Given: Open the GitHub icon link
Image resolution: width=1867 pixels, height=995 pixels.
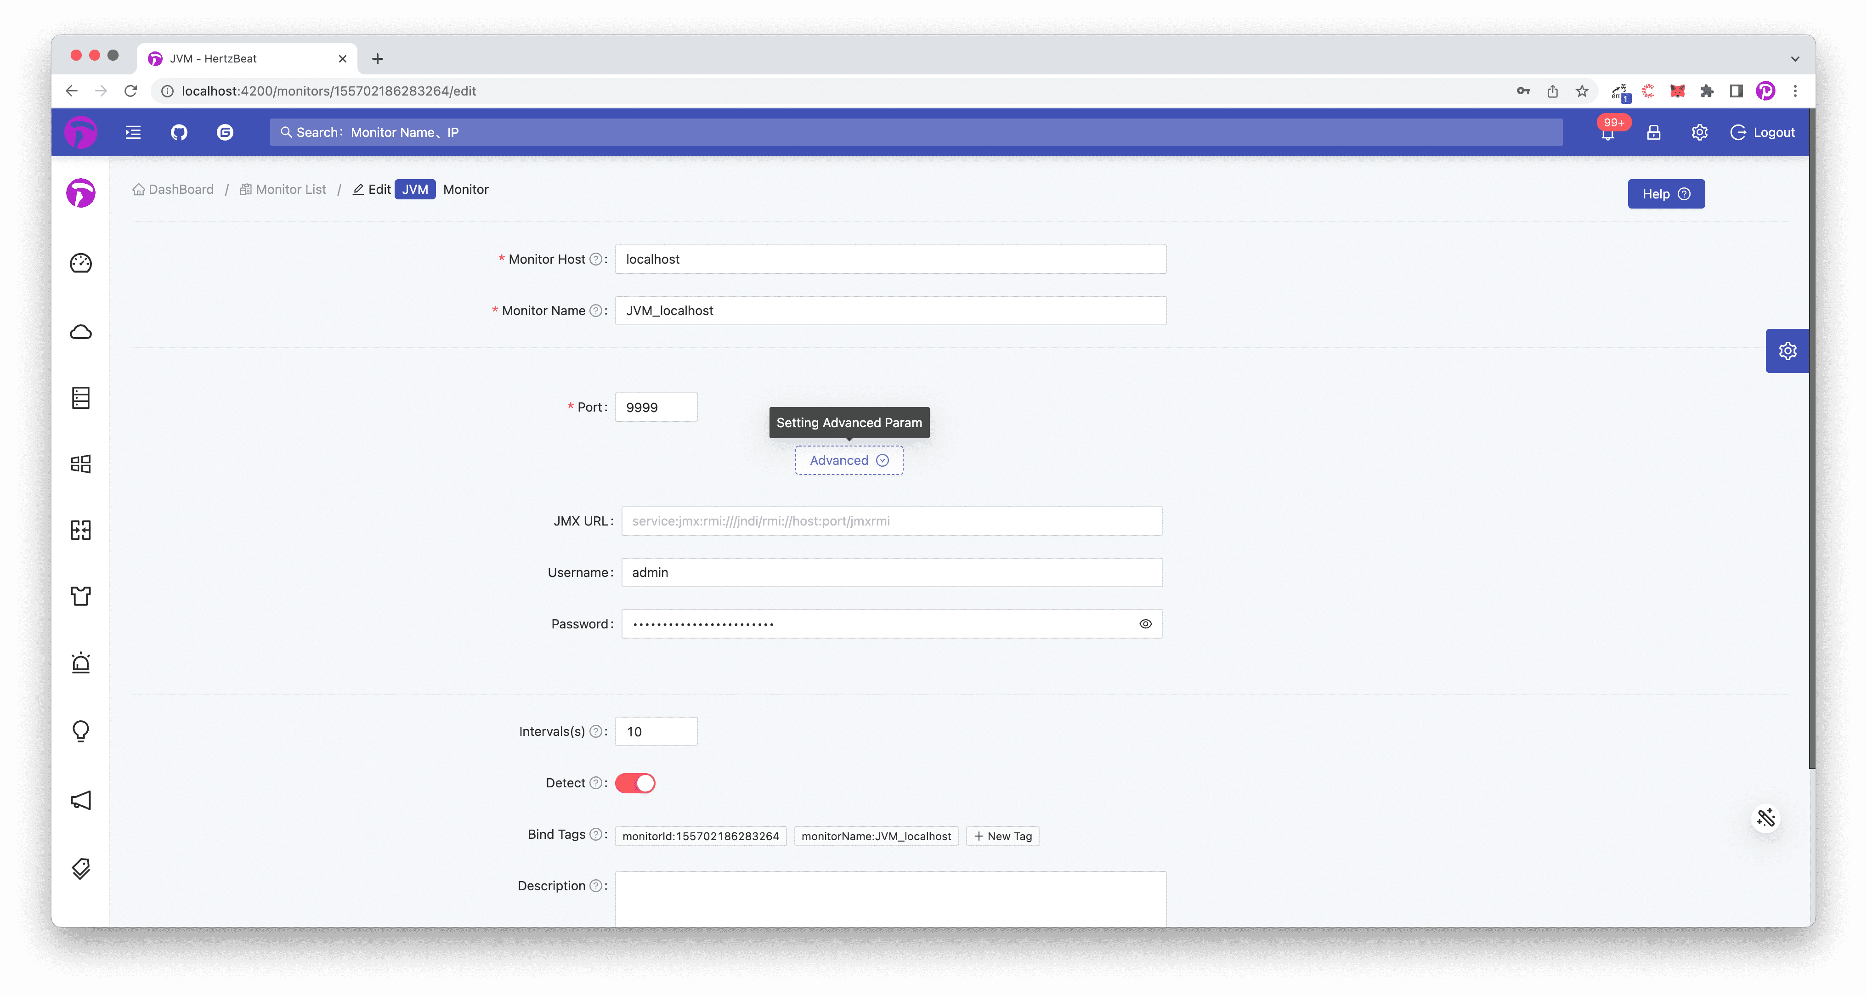Looking at the screenshot, I should 179,132.
